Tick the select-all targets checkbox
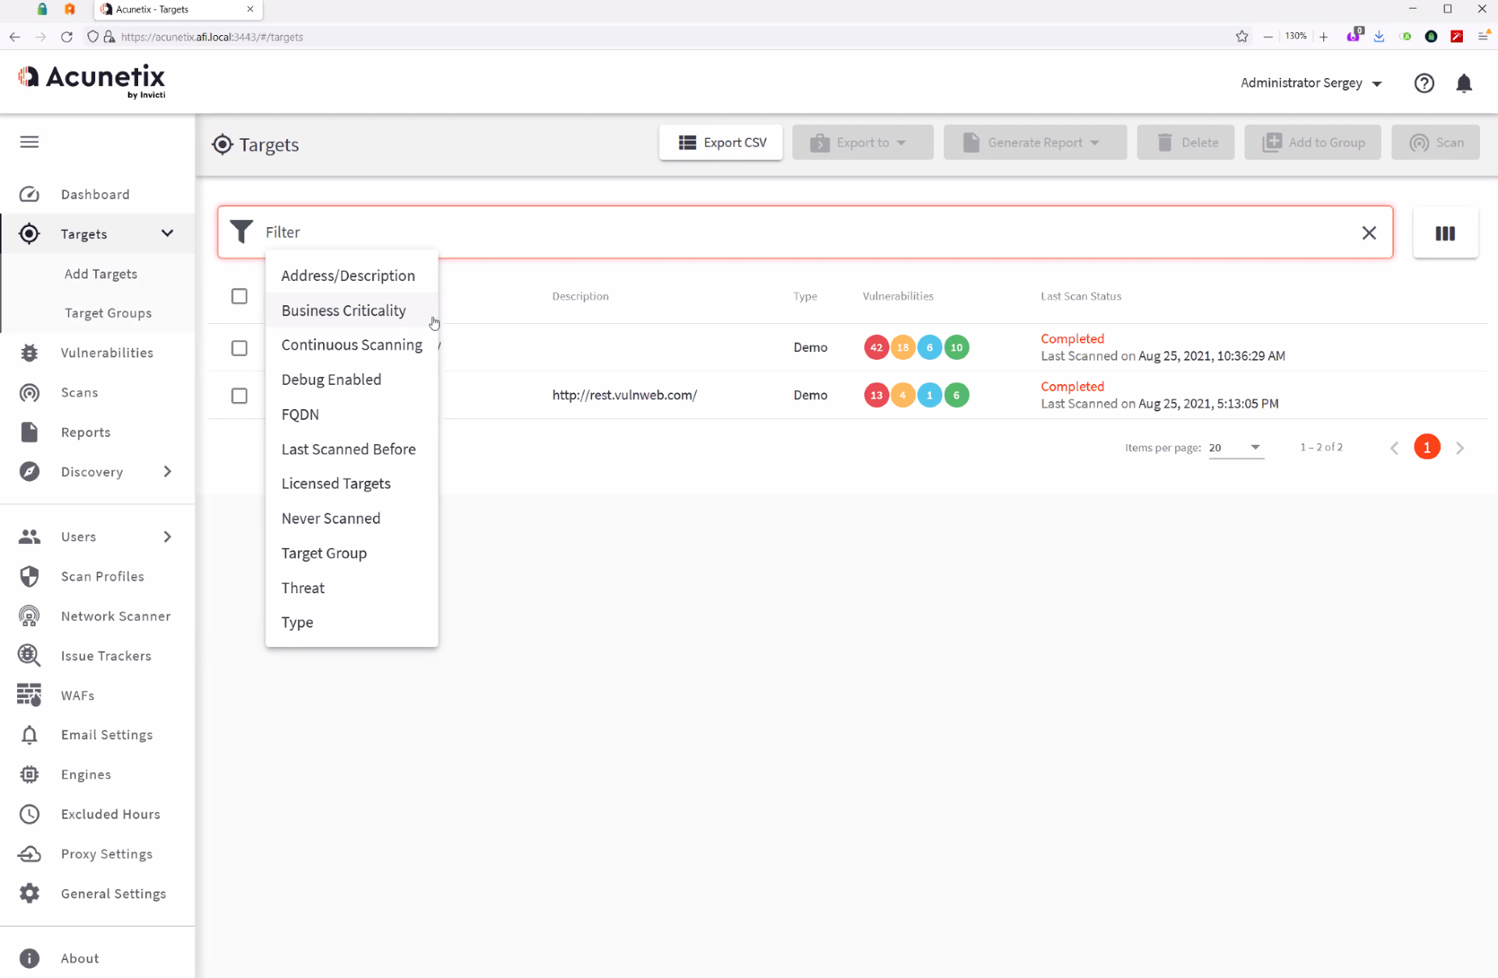 240,296
